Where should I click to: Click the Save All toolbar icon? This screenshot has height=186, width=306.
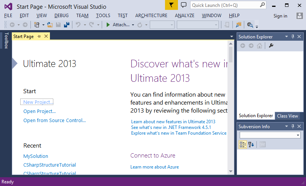[67, 25]
